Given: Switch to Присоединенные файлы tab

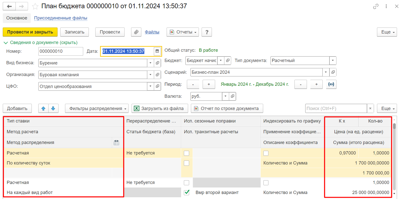Looking at the screenshot, I should coord(61,18).
